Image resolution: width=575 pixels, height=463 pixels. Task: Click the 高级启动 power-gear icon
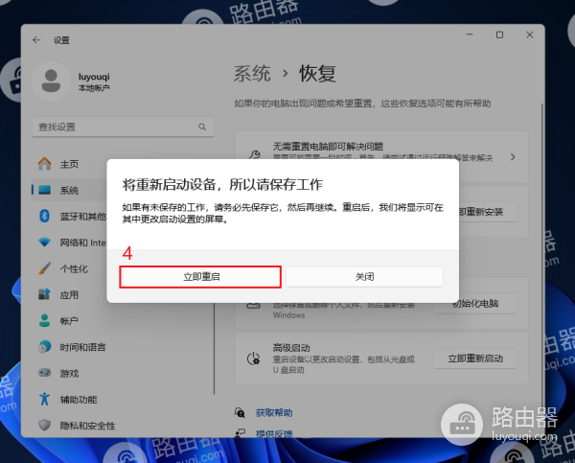(x=254, y=359)
